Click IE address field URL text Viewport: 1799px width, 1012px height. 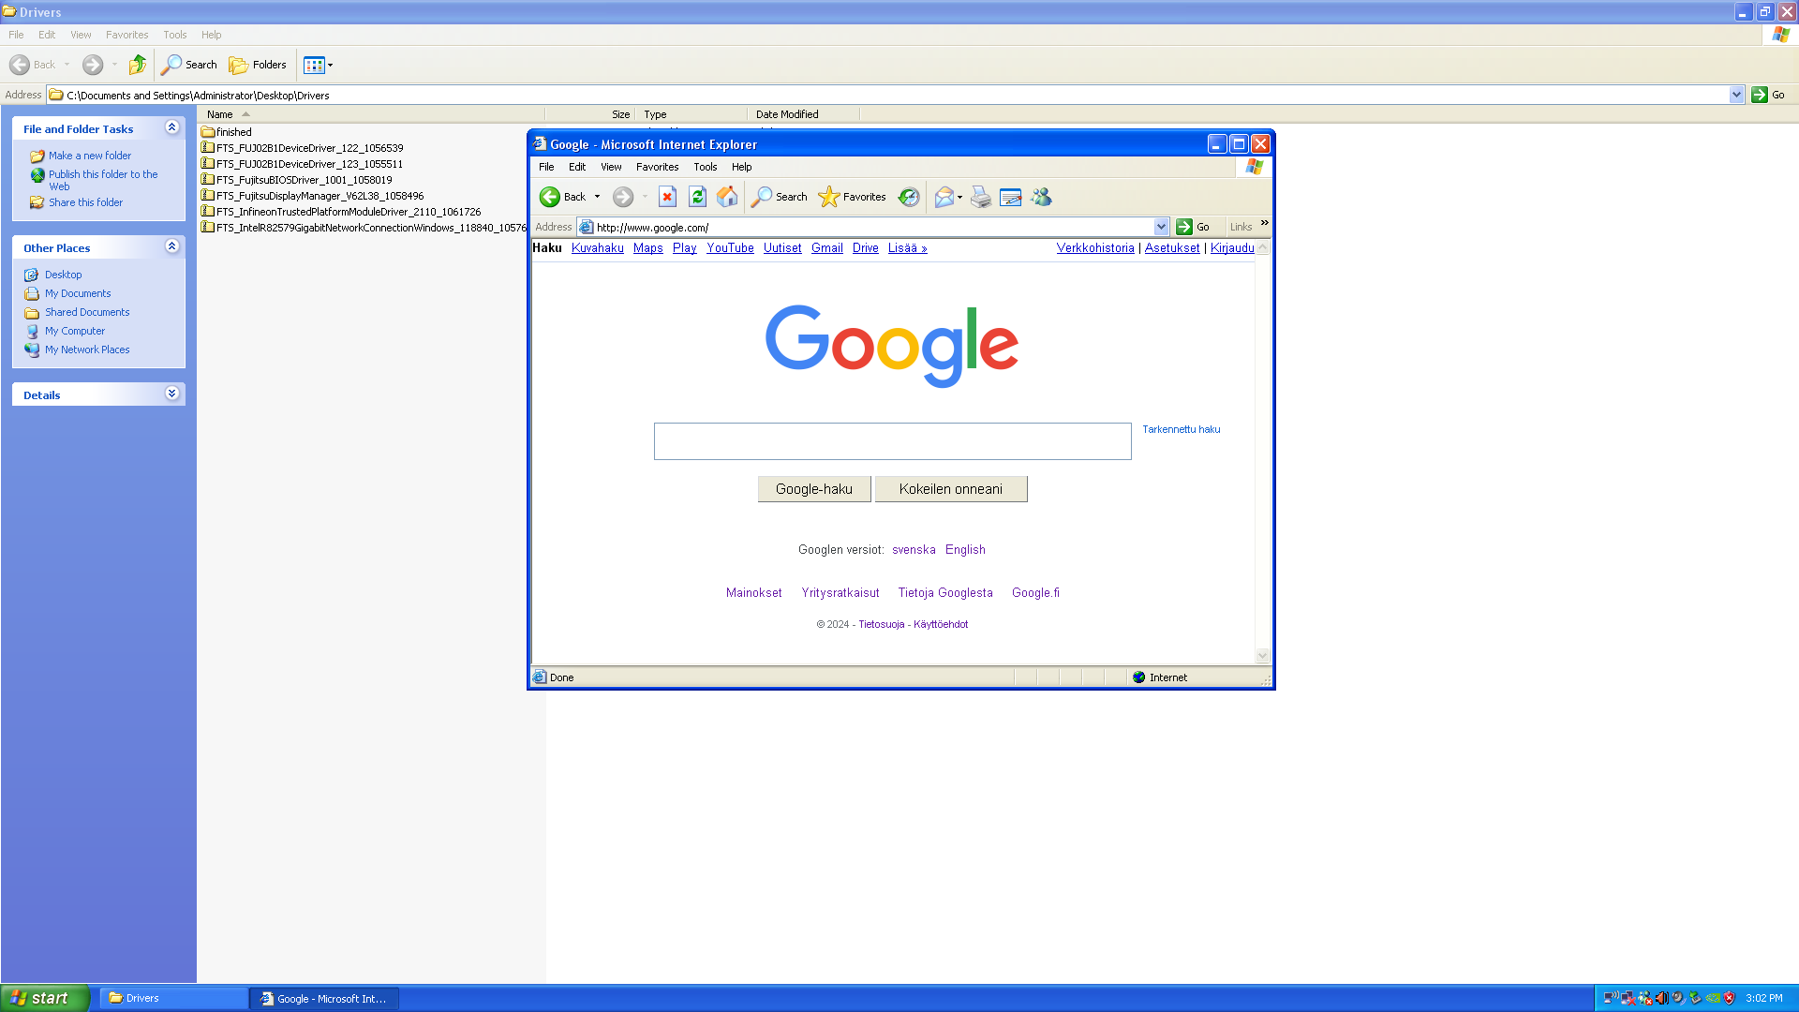(x=652, y=228)
